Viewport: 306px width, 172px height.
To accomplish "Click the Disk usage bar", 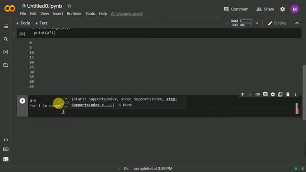I will pos(246,25).
